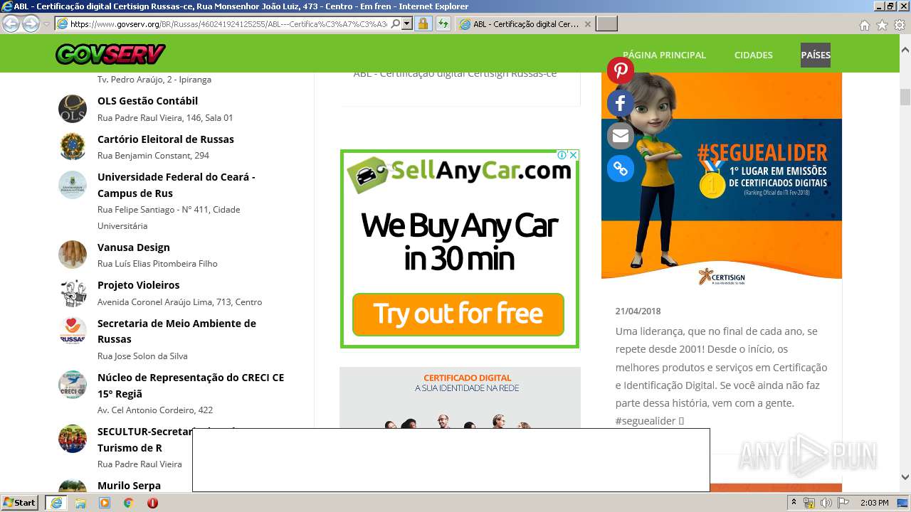
Task: Click the GovServ logo
Action: (110, 54)
